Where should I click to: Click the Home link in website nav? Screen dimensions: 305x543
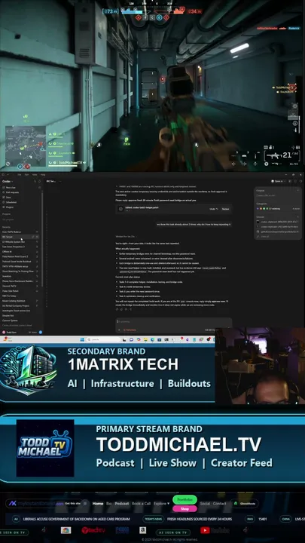pos(97,504)
